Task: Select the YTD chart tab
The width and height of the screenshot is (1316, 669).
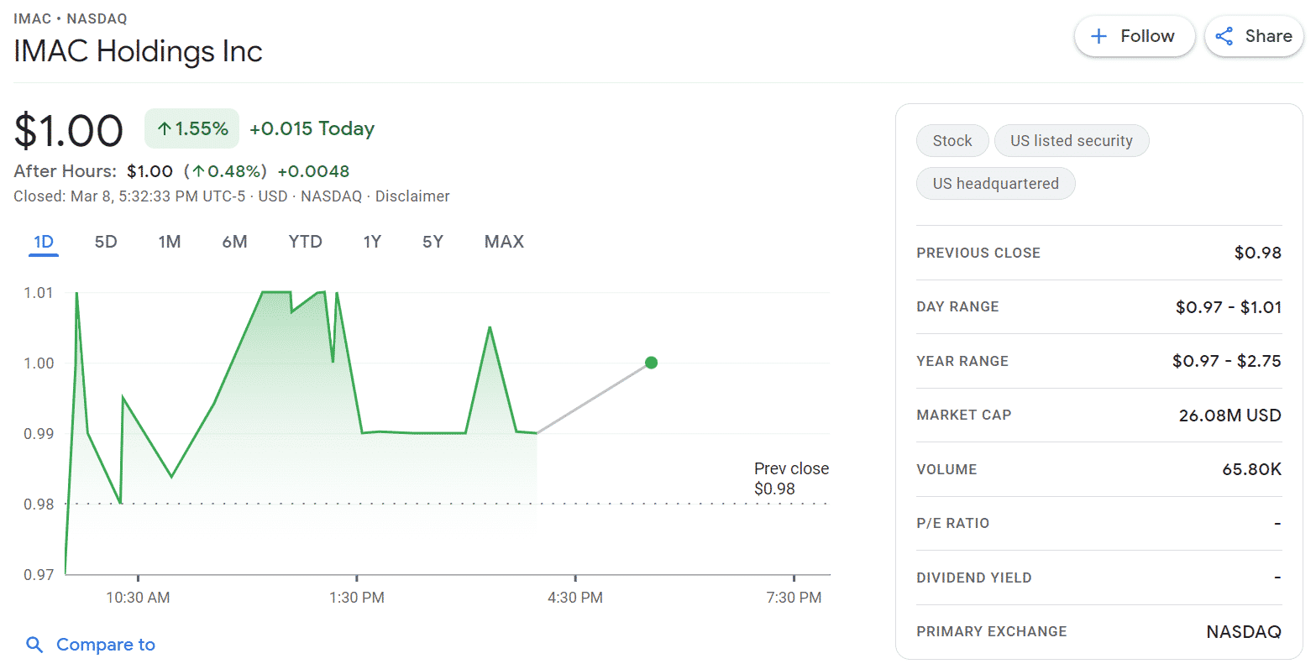Action: (306, 242)
